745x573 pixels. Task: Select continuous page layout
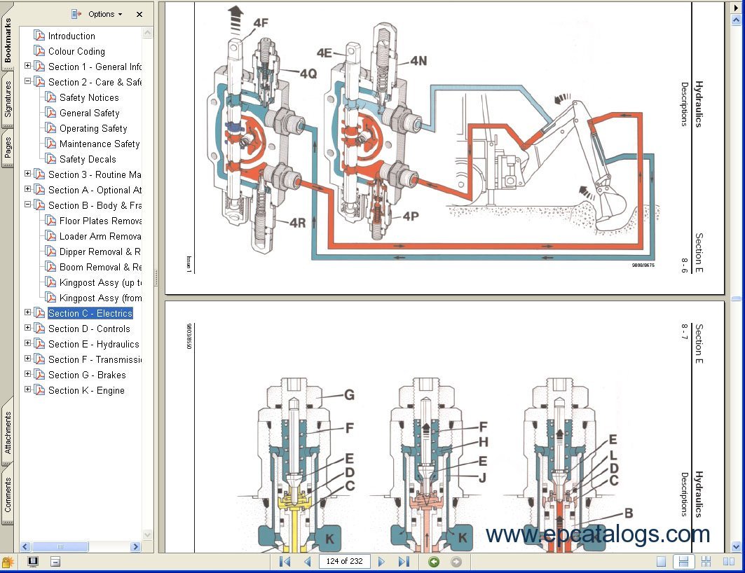click(x=683, y=562)
